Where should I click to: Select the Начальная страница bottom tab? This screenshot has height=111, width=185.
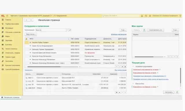click(x=11, y=97)
